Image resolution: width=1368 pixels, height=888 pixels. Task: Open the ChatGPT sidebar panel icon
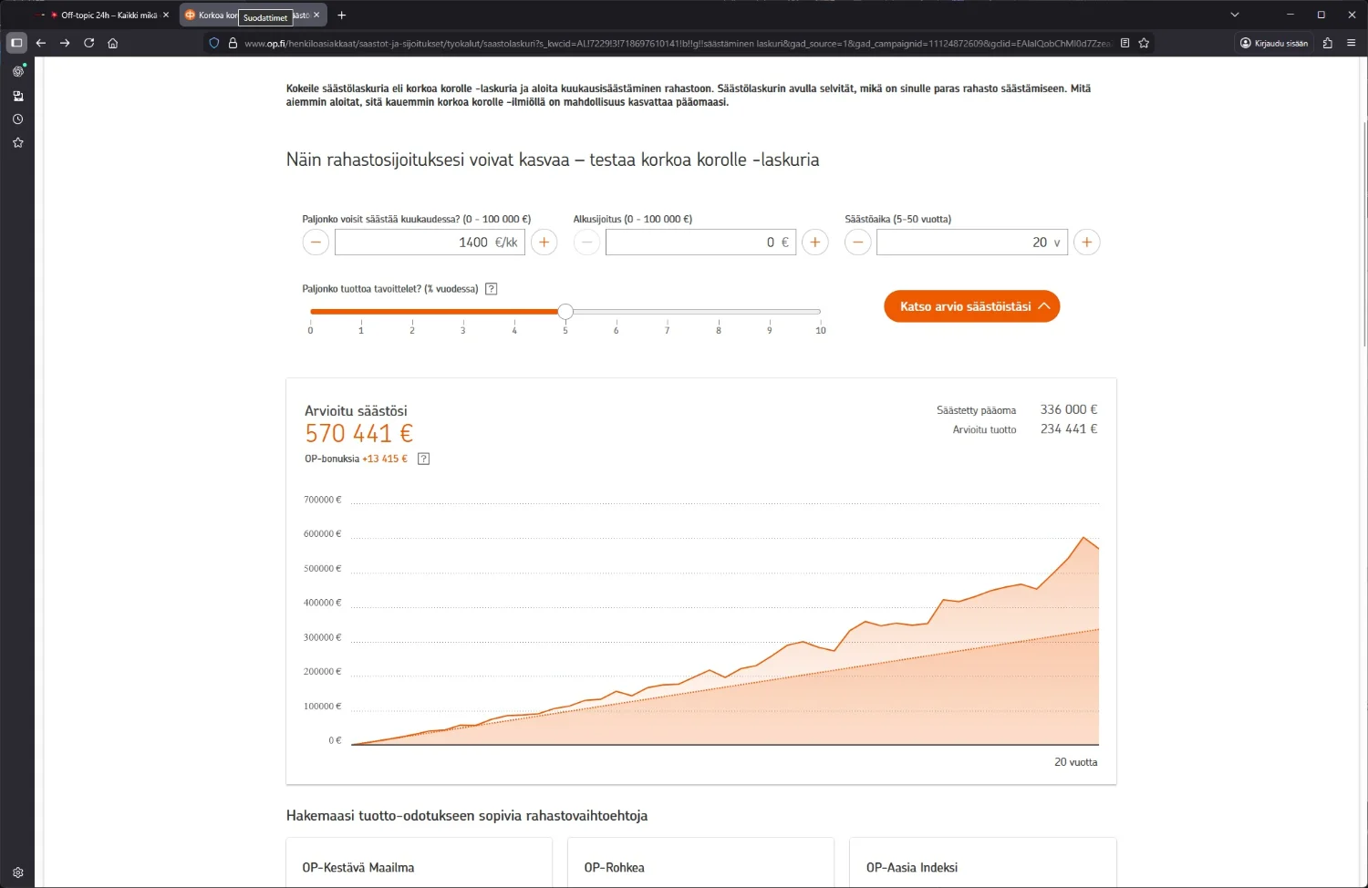[x=17, y=71]
